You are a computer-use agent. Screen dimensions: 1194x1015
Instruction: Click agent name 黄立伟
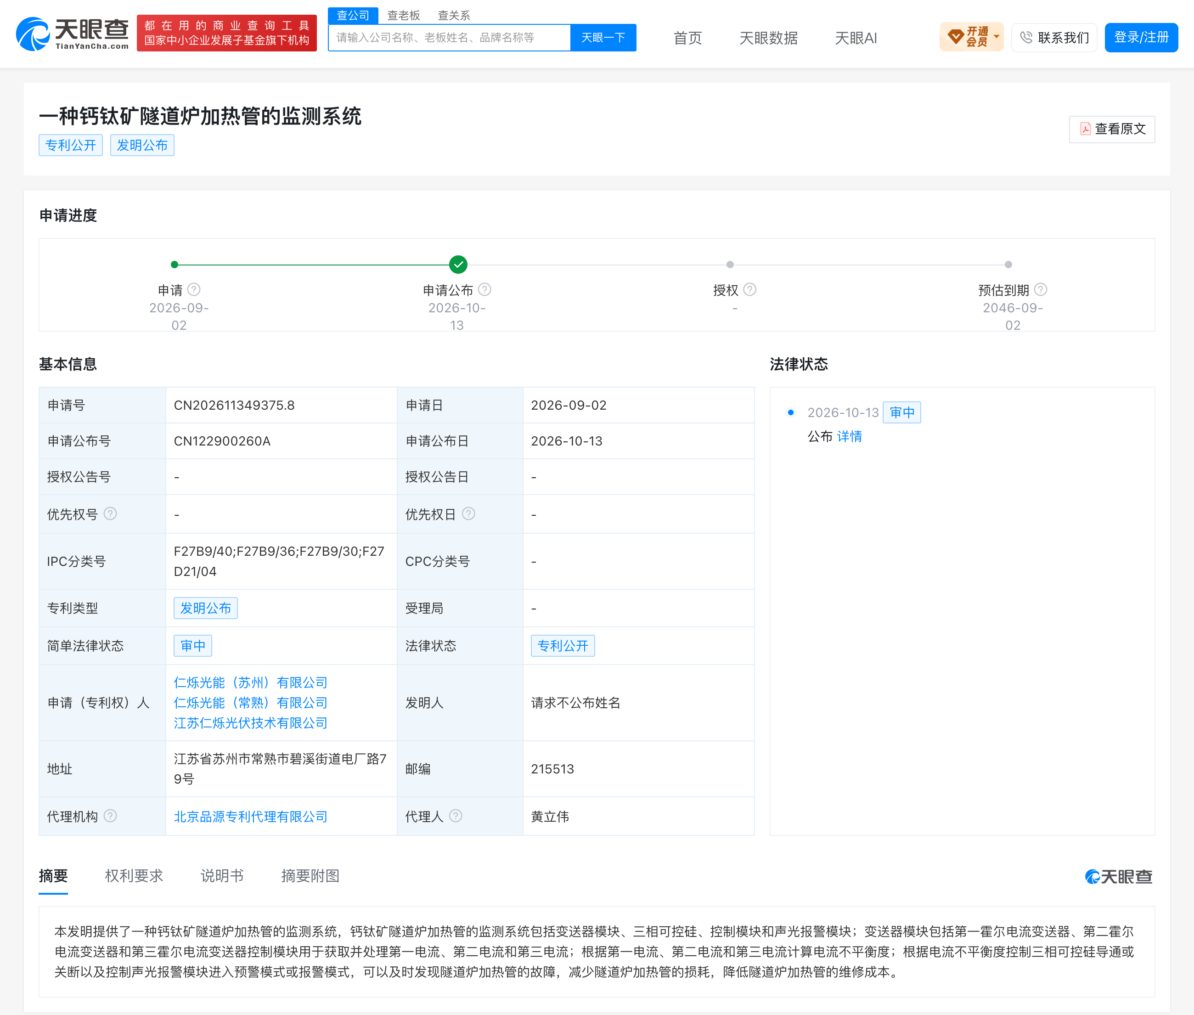tap(550, 817)
